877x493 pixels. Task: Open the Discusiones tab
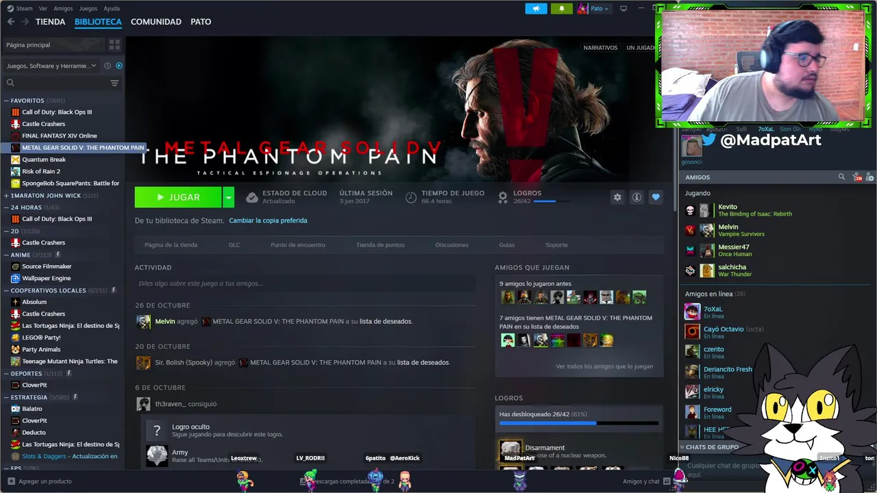(x=452, y=245)
